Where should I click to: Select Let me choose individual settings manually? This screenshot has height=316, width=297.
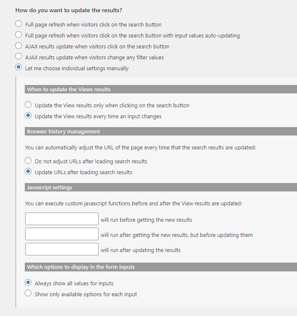tap(18, 67)
